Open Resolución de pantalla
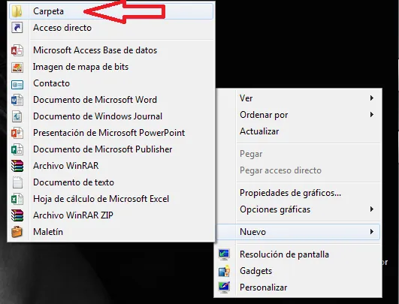The width and height of the screenshot is (399, 304). click(x=298, y=254)
